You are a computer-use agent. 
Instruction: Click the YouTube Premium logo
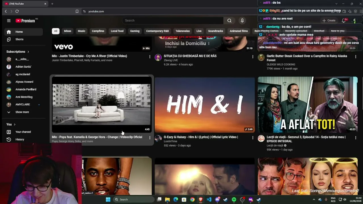point(25,21)
